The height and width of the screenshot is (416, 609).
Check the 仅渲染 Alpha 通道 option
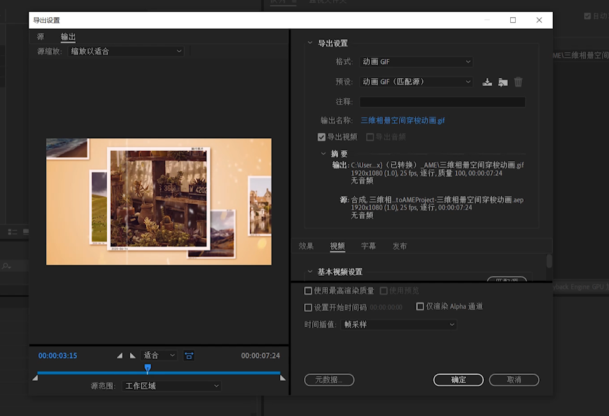click(x=420, y=306)
